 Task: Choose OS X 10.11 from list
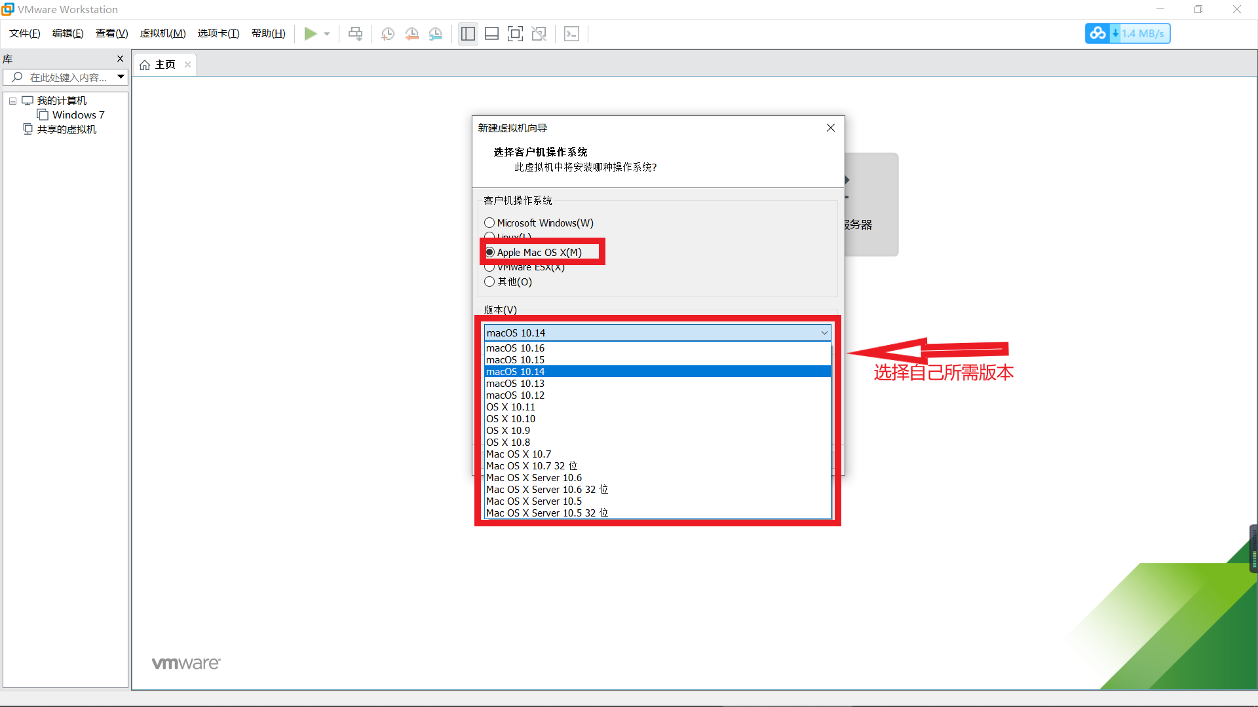[510, 407]
